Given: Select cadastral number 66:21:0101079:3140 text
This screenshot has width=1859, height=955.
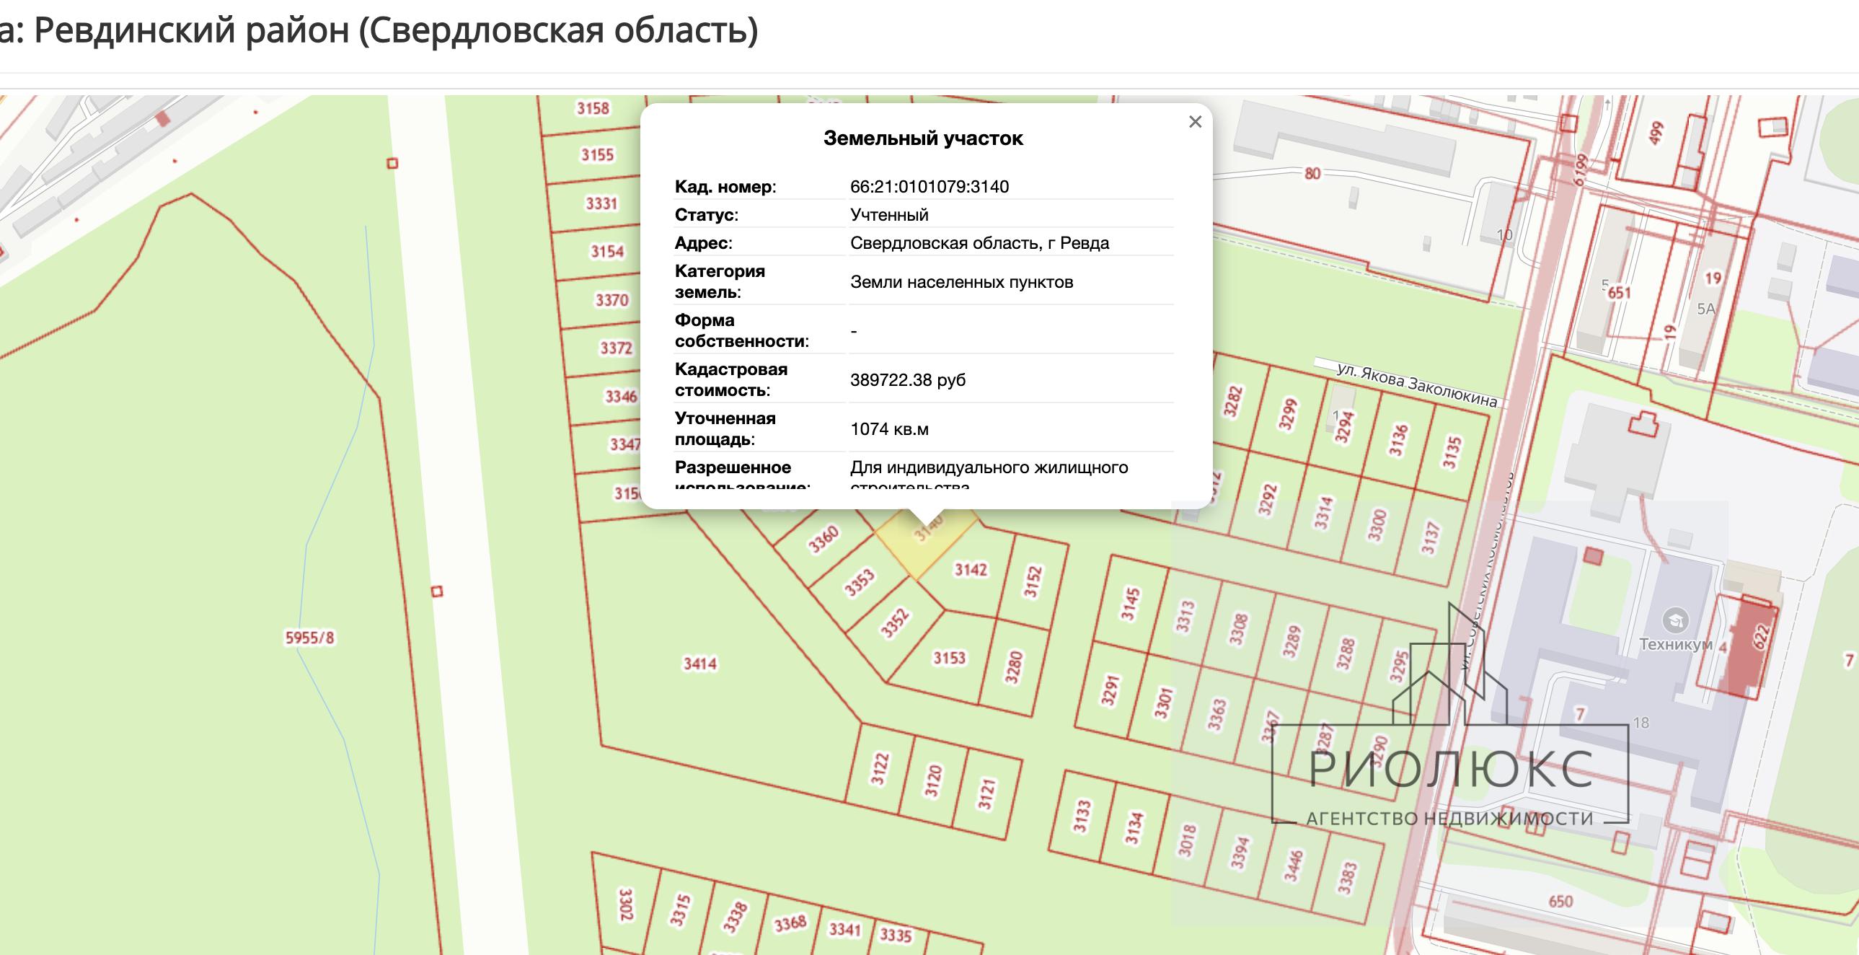Looking at the screenshot, I should coord(929,187).
